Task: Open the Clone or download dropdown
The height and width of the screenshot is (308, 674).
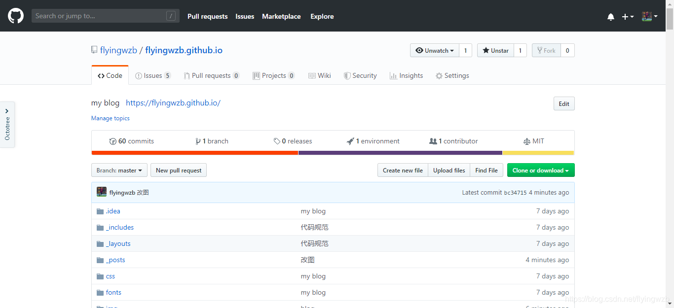Action: (541, 170)
